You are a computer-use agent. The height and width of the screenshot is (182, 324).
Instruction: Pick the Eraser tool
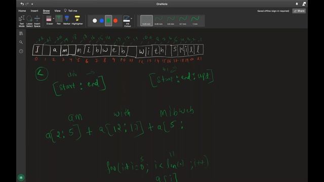point(49,20)
